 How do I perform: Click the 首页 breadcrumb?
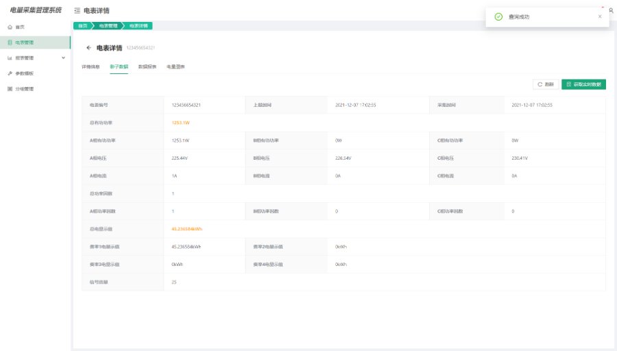(82, 26)
